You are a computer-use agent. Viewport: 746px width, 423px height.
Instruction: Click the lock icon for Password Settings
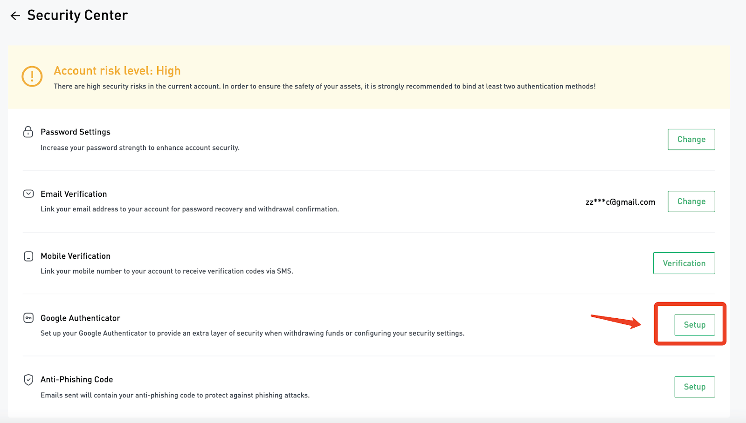[x=28, y=132]
